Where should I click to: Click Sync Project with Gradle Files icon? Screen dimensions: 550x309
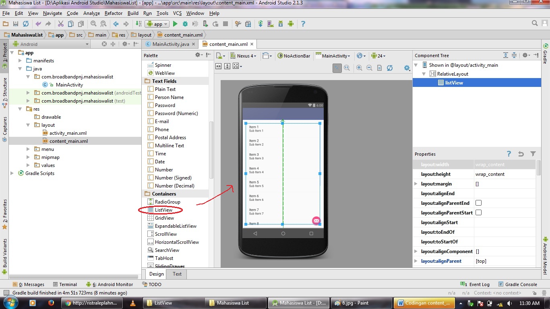(261, 24)
